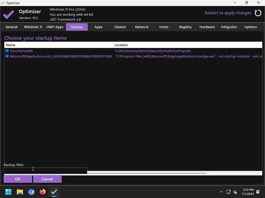Open the UWP Apps tab
This screenshot has width=265, height=198.
(55, 27)
